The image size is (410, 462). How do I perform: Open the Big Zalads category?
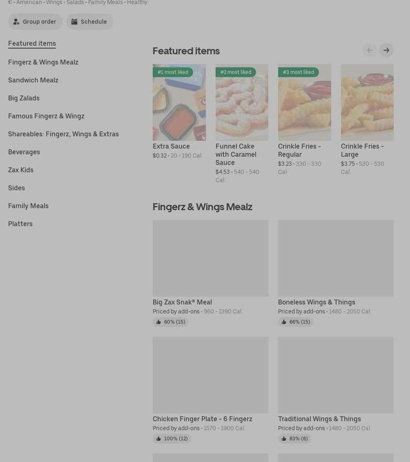click(24, 98)
